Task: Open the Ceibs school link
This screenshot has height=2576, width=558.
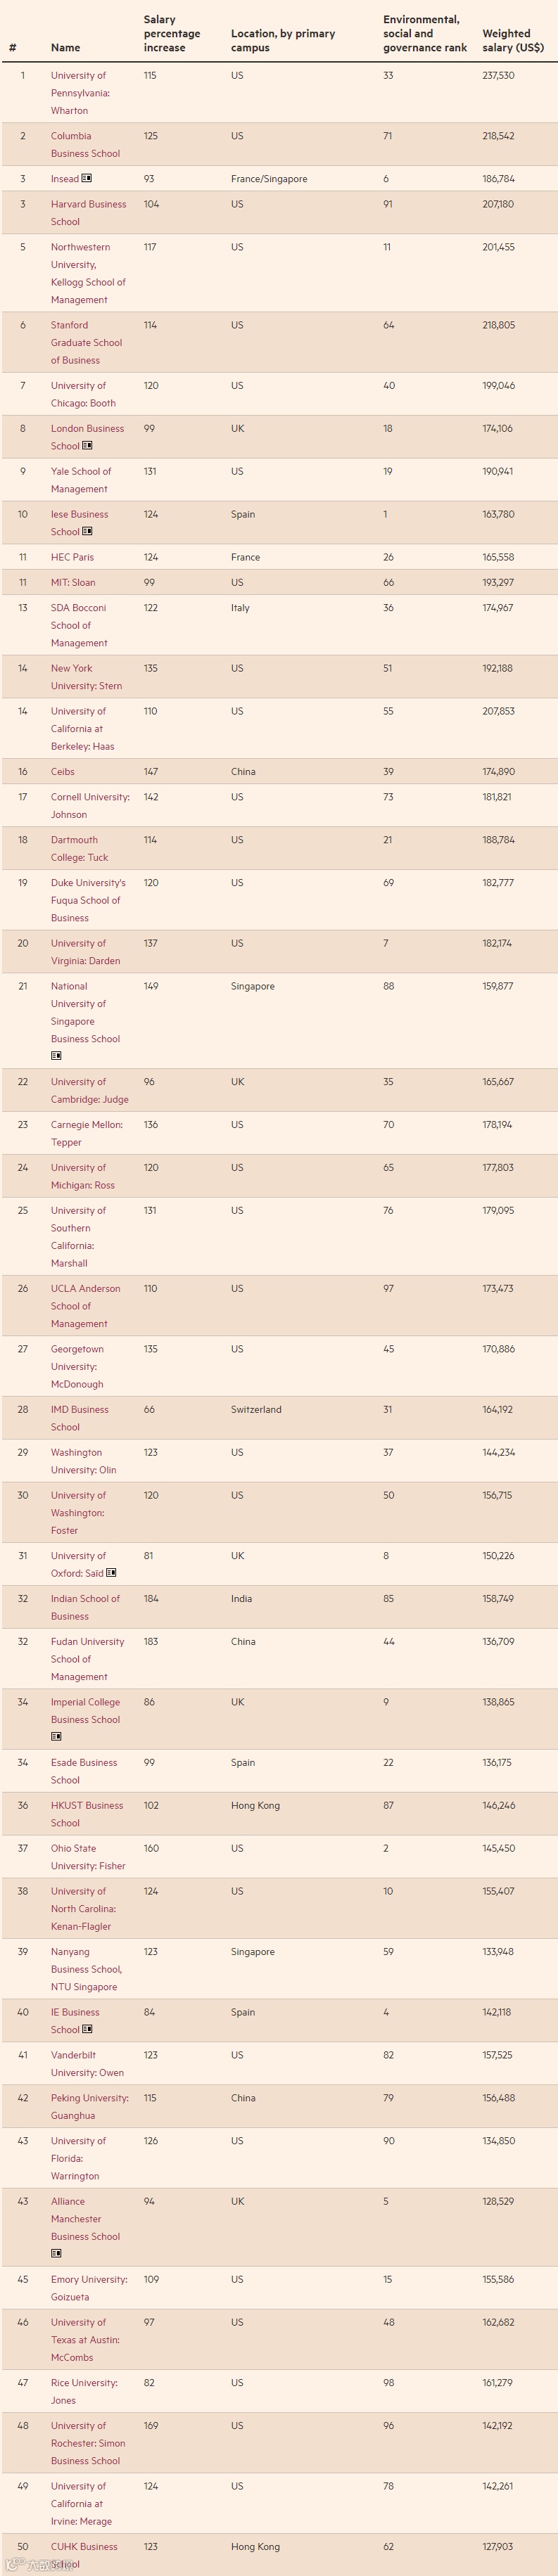Action: [x=62, y=772]
